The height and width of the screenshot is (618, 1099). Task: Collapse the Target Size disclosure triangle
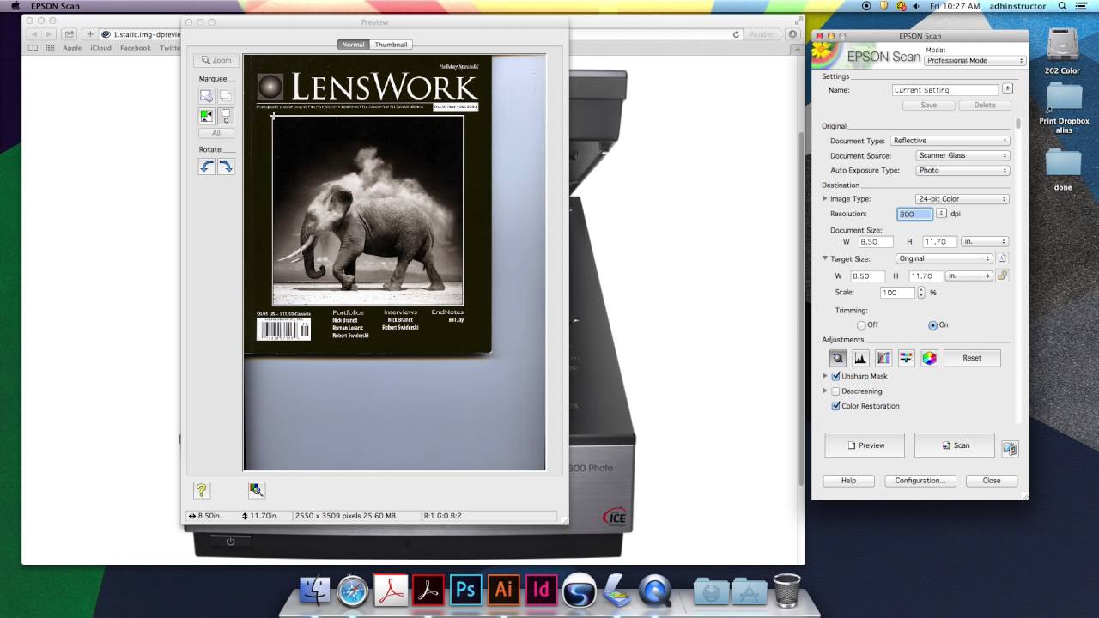825,258
